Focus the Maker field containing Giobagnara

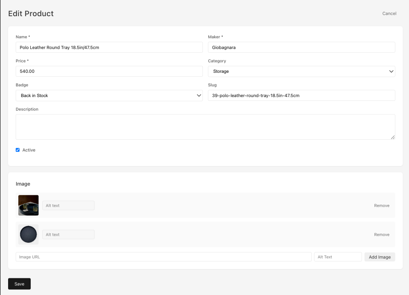tap(302, 47)
